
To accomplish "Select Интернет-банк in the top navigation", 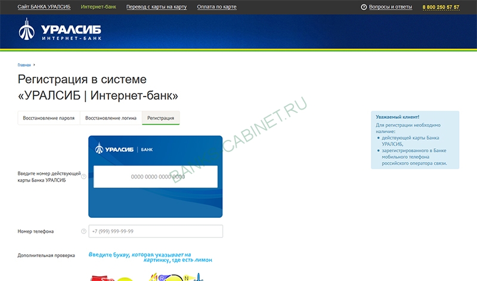I will click(98, 7).
